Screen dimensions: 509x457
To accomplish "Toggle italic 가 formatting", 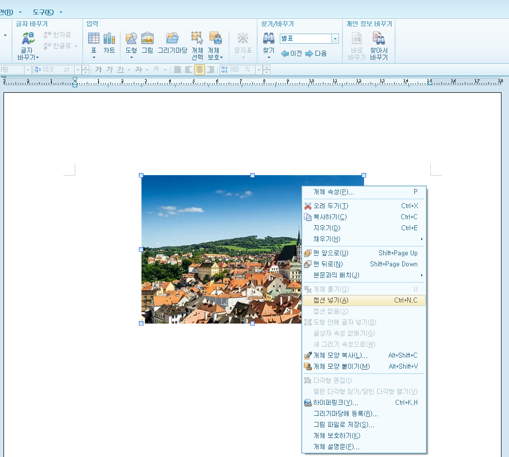I will click(109, 70).
